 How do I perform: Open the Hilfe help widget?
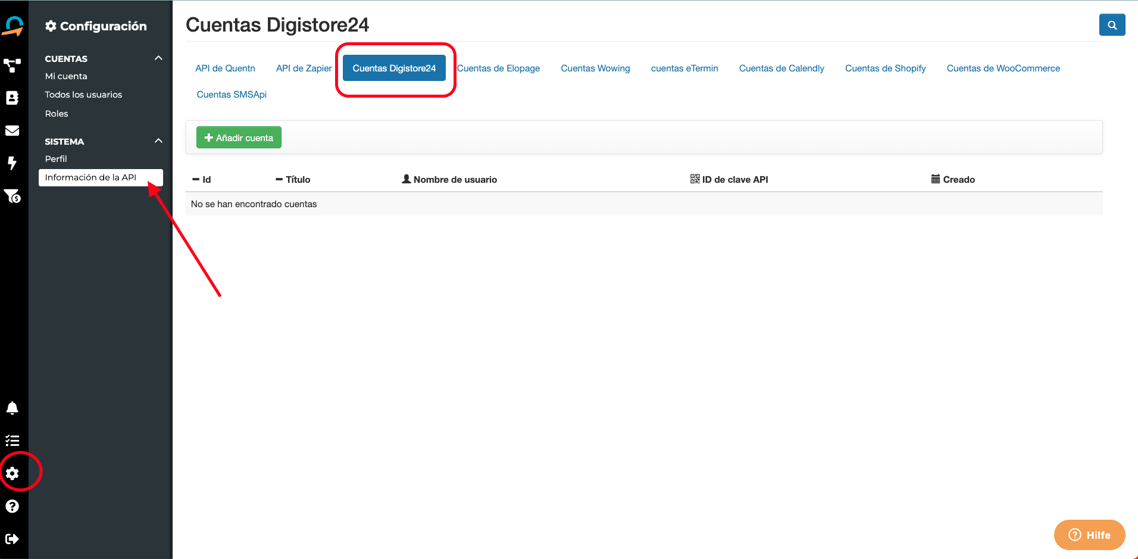pyautogui.click(x=1089, y=535)
